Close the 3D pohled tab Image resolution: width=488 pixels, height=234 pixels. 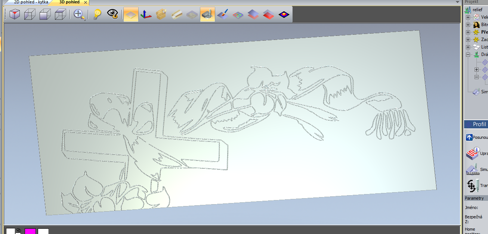(x=86, y=3)
